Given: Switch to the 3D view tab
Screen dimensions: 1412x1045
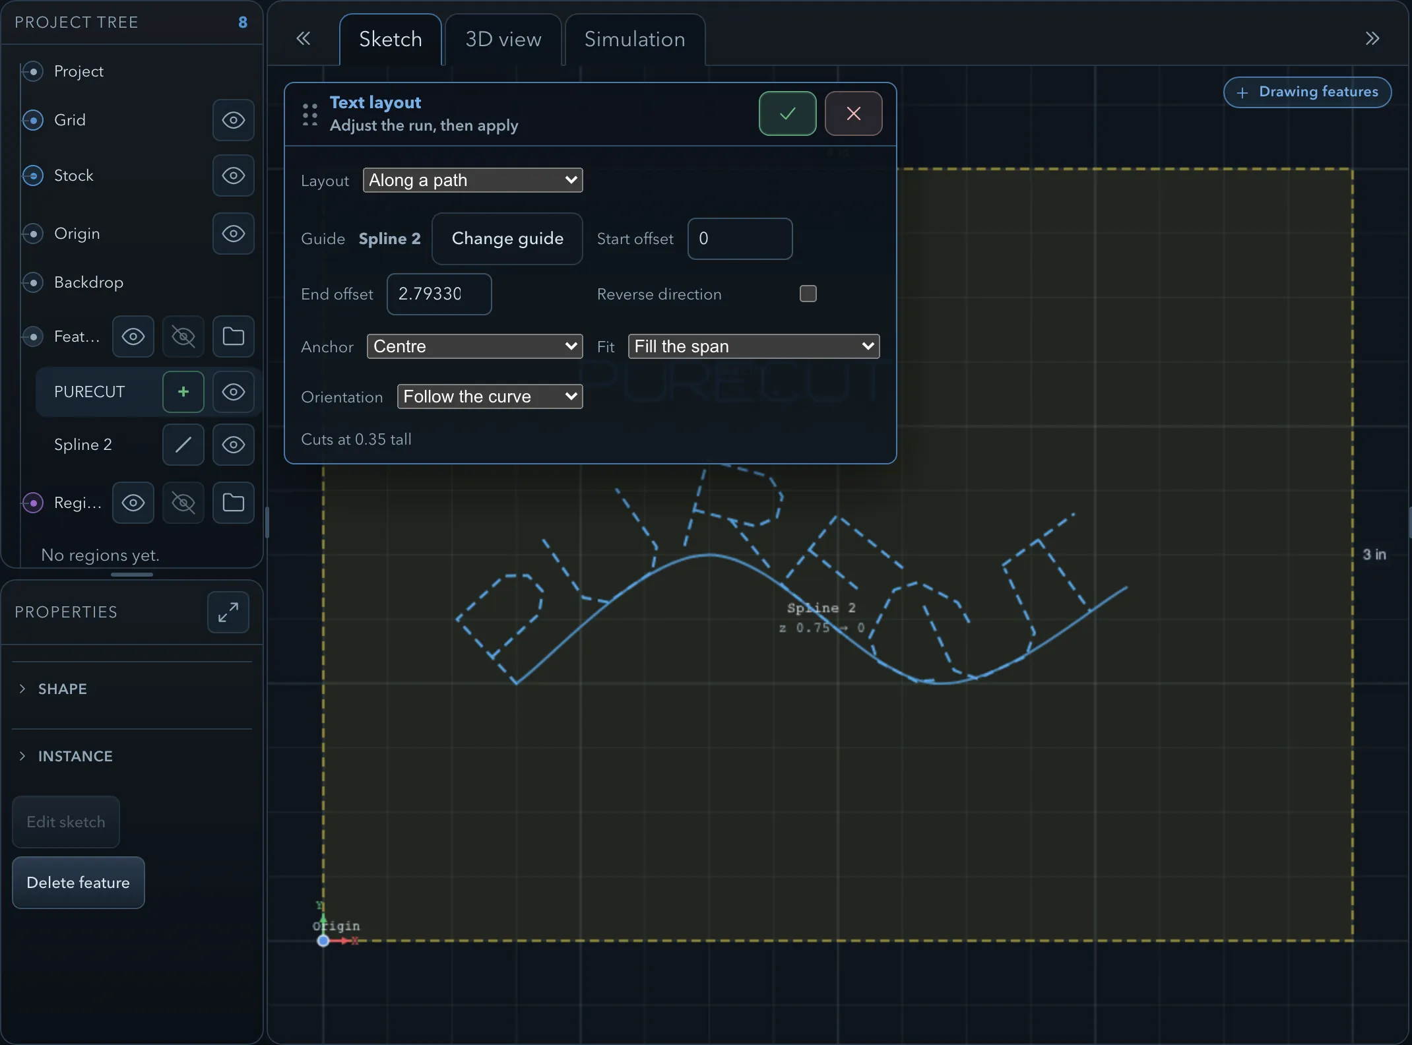Looking at the screenshot, I should [x=503, y=40].
